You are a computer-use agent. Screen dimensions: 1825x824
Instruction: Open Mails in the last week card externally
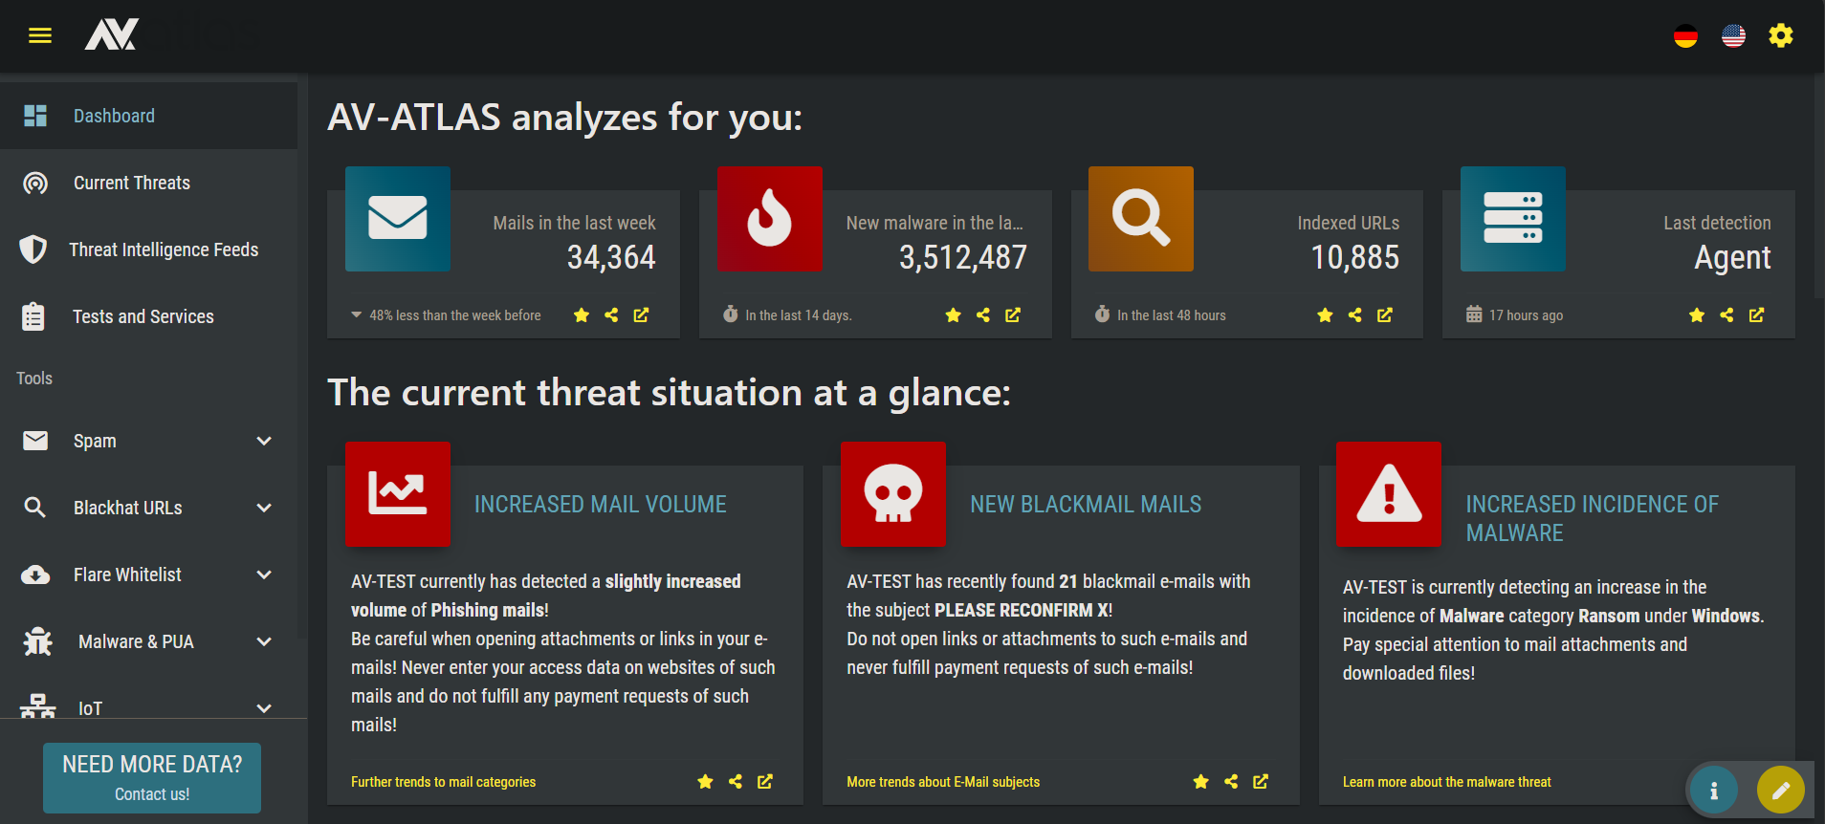click(641, 315)
